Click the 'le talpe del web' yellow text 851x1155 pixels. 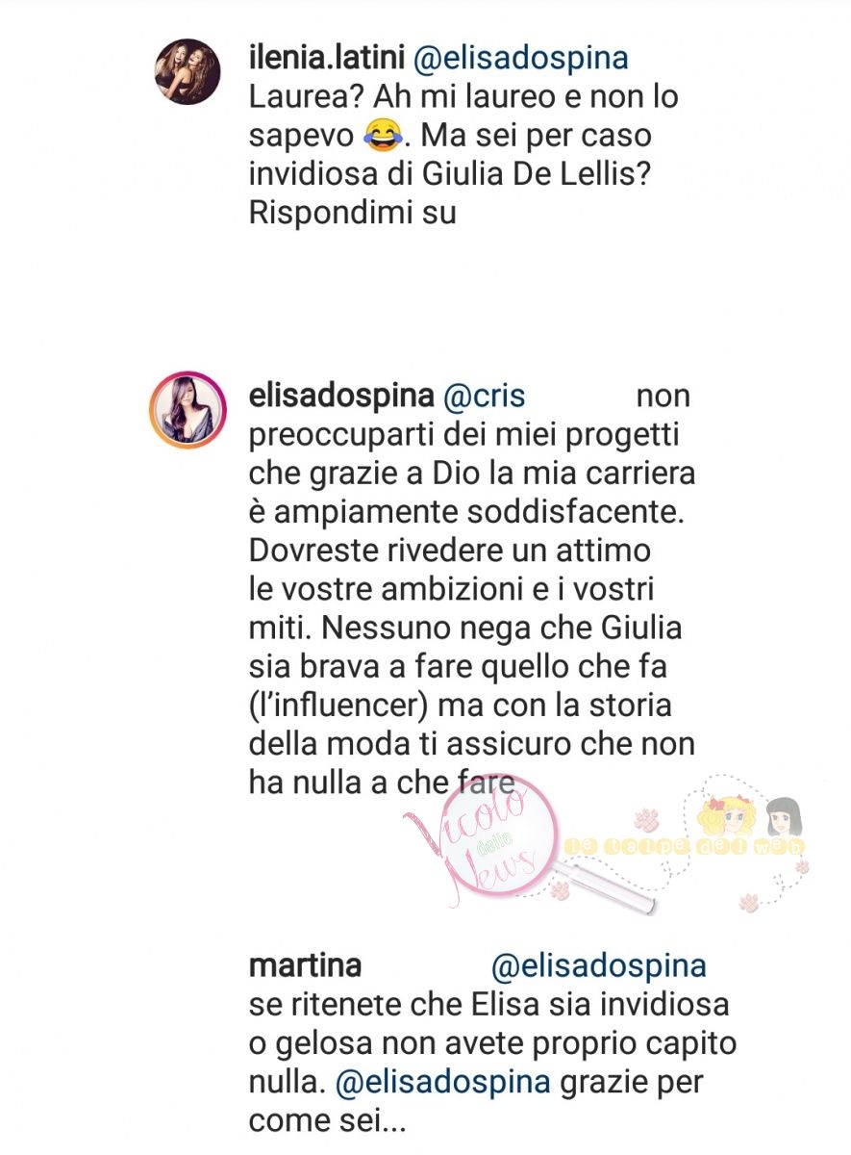684,846
